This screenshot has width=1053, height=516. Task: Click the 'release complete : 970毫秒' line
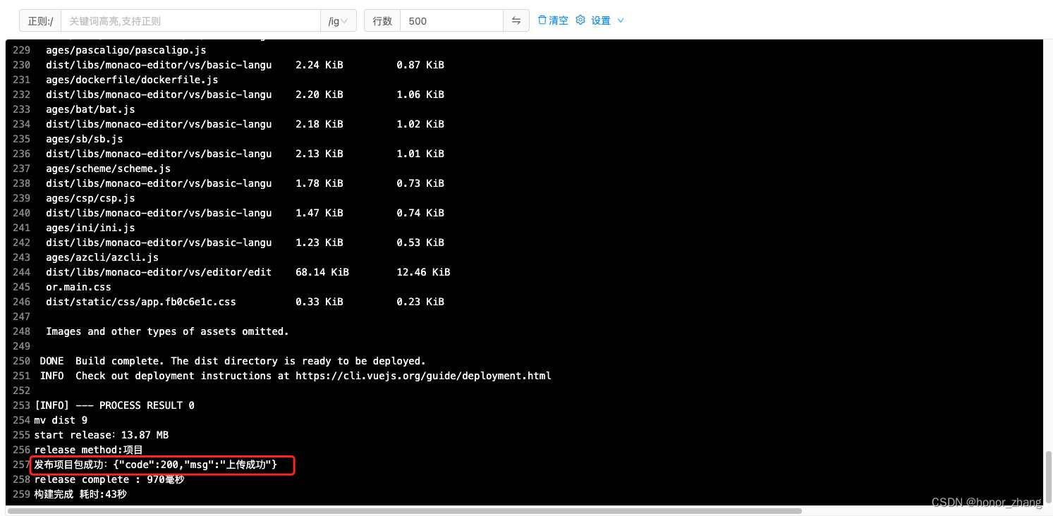(x=109, y=479)
